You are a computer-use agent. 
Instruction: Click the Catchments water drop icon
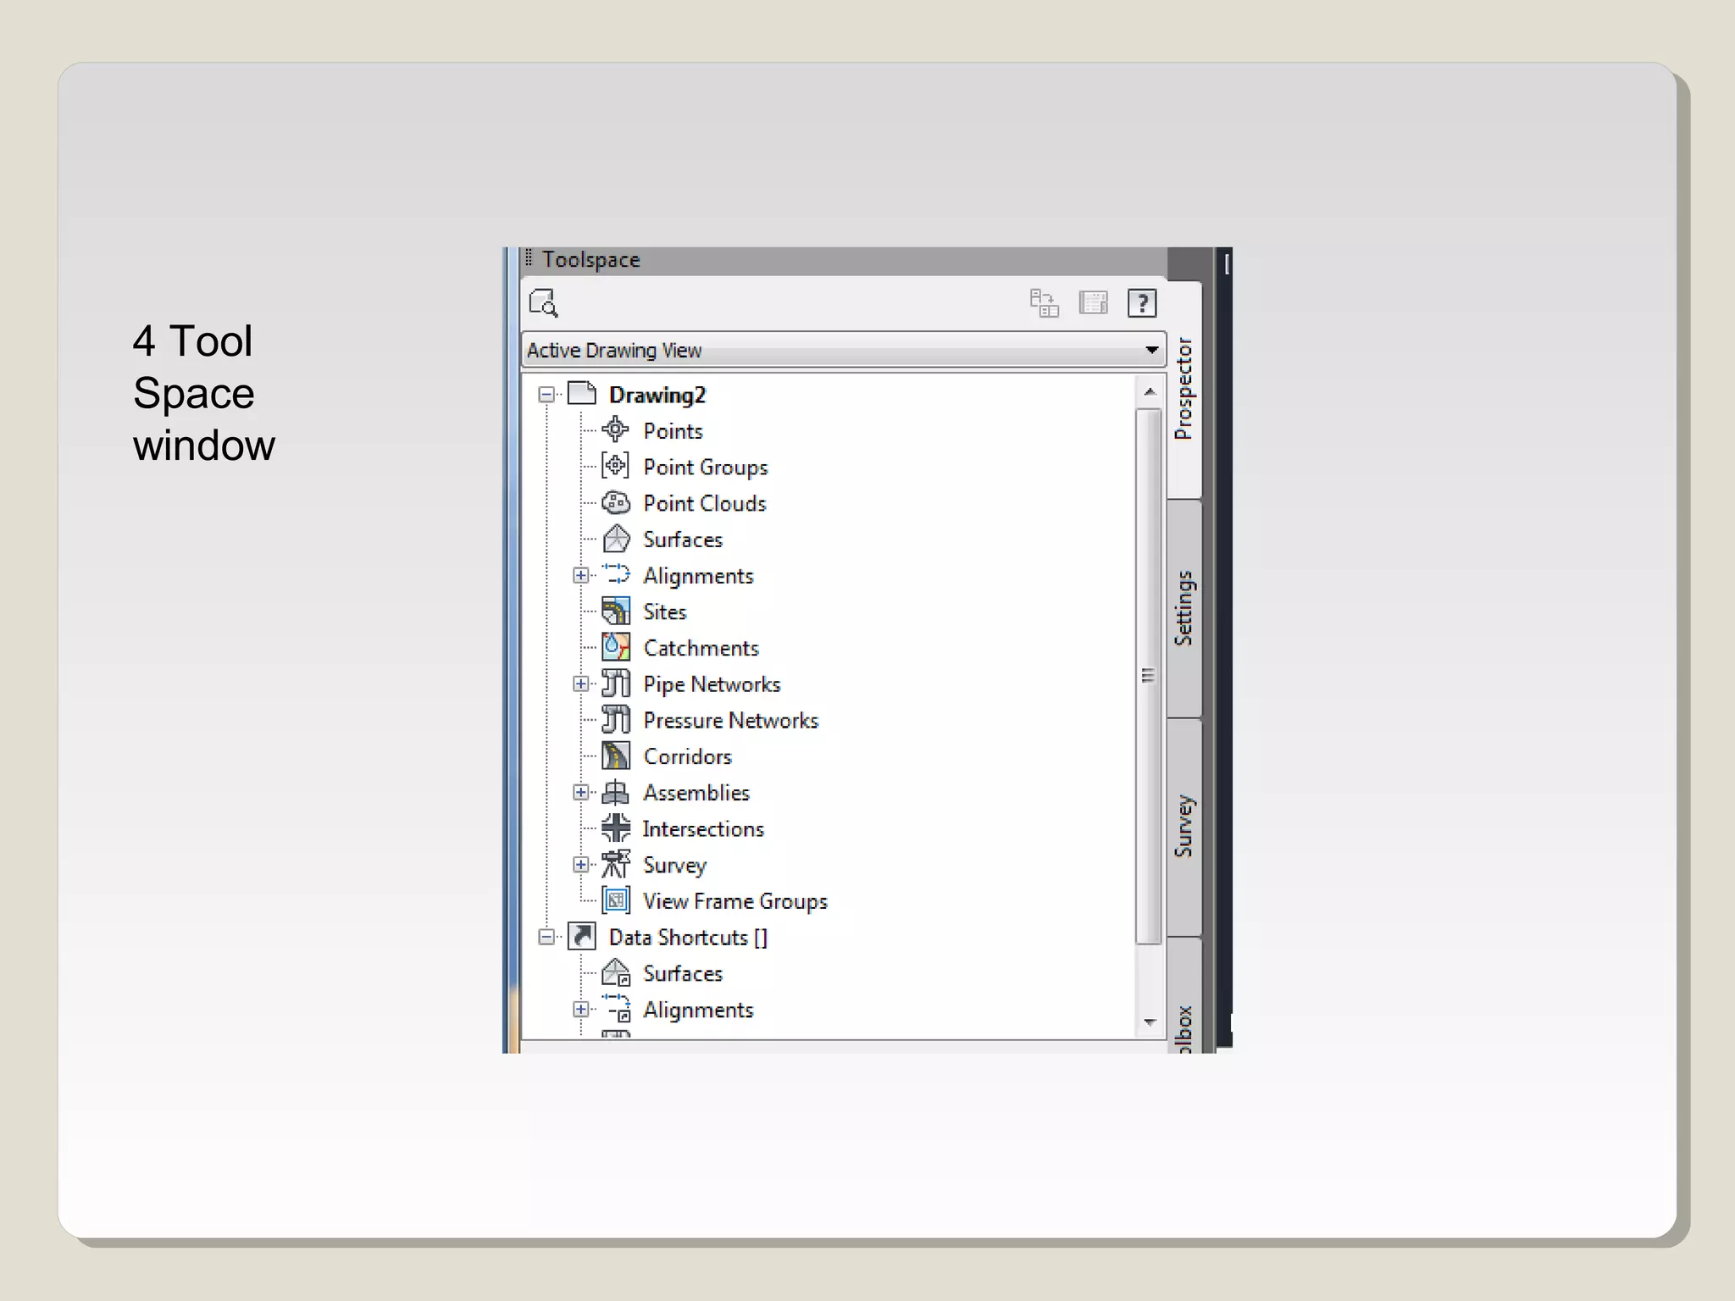[x=616, y=647]
